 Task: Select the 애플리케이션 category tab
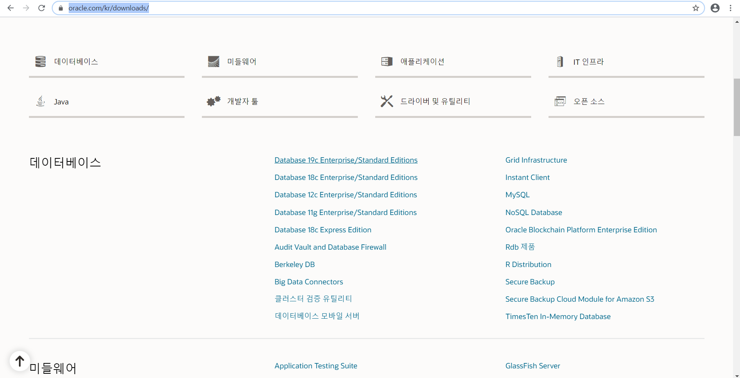coord(453,62)
